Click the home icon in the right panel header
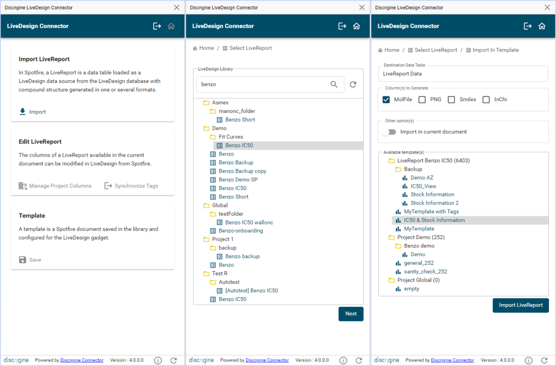Viewport: 556px width, 366px height. [x=542, y=26]
